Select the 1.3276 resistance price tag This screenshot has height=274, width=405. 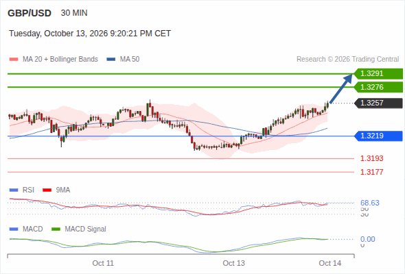(x=378, y=87)
